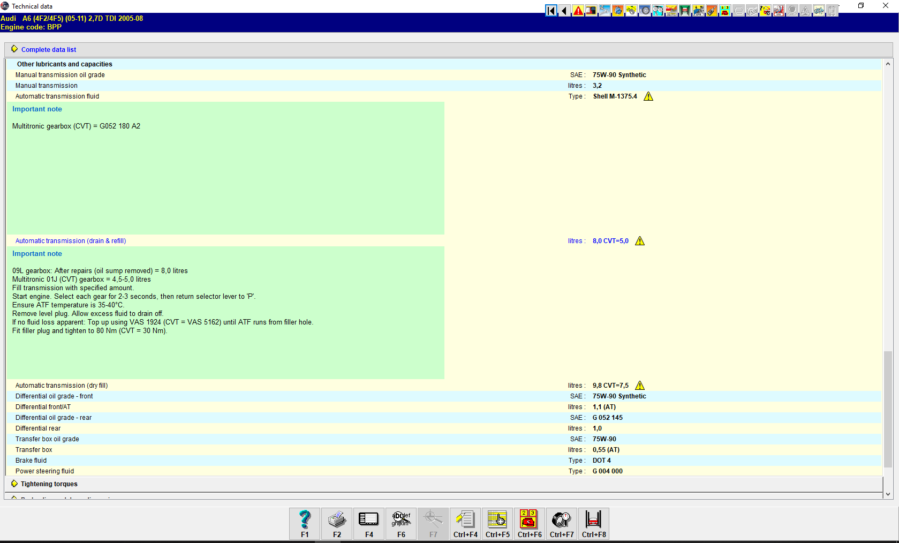This screenshot has height=543, width=899.
Task: Click the red airbag seat toolbar icon
Action: 779,11
